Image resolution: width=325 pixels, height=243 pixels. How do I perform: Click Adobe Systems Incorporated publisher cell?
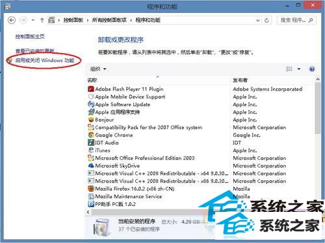coord(268,89)
